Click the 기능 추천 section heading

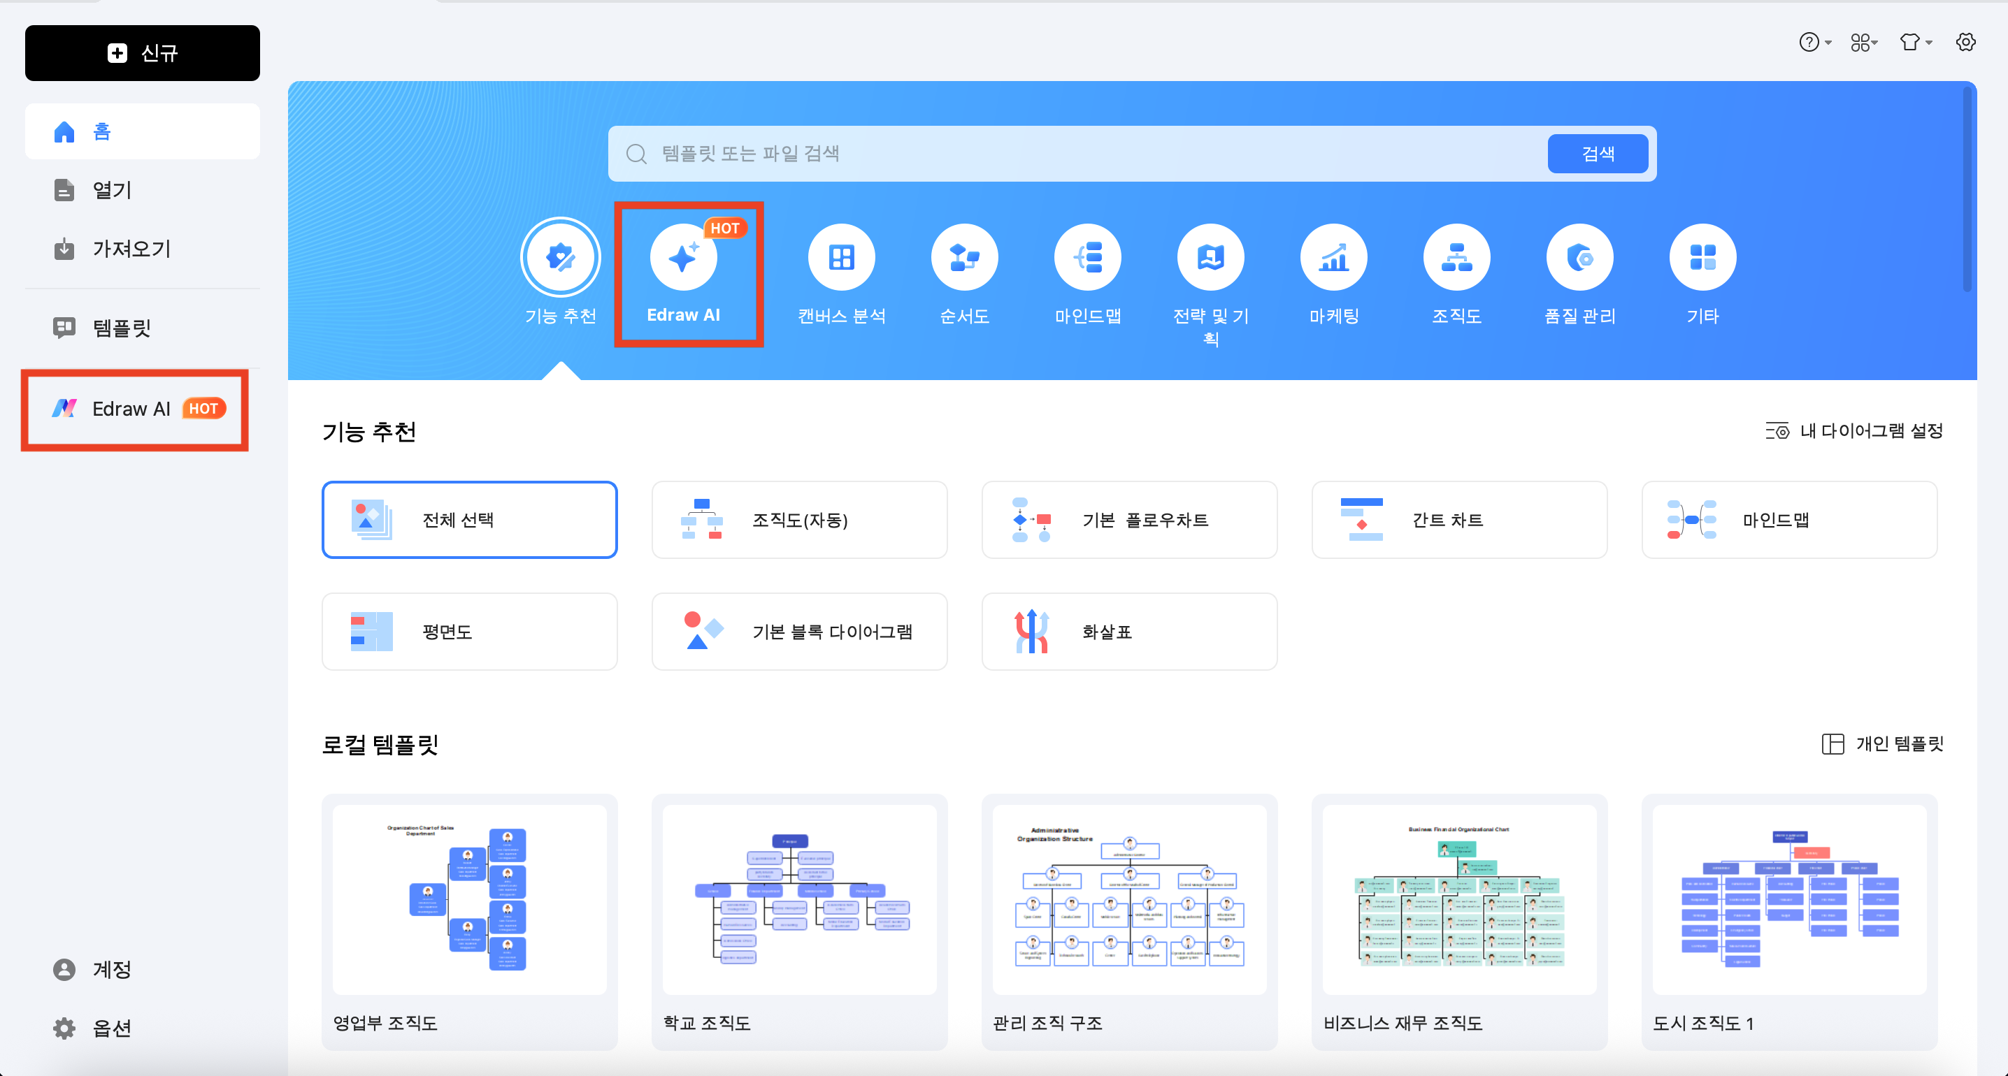tap(368, 432)
